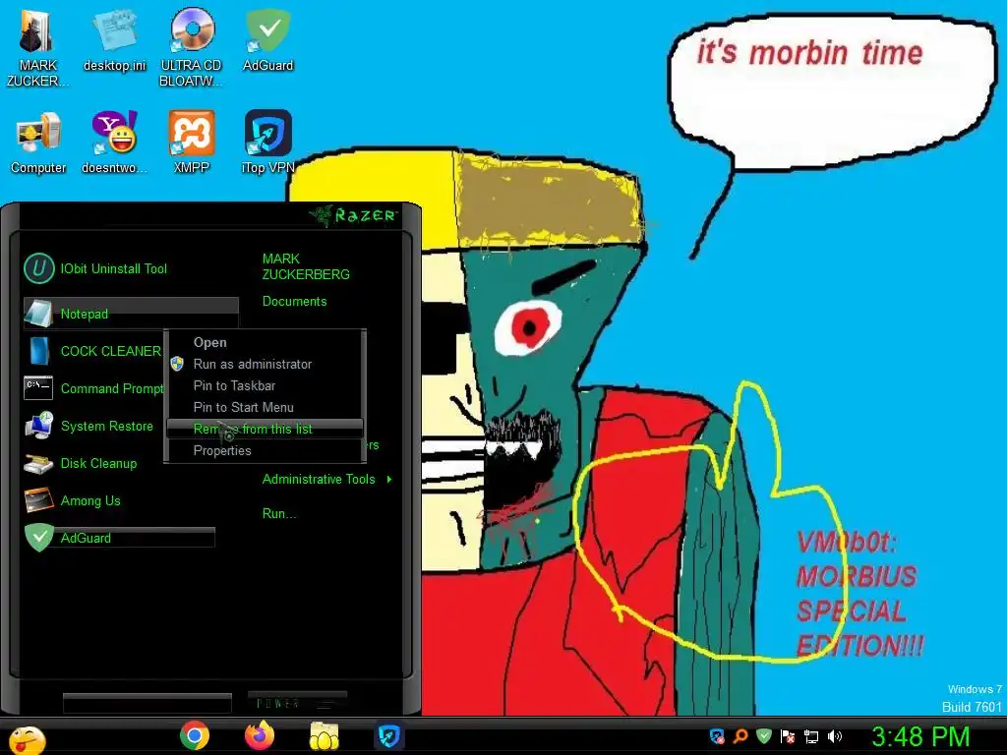Open the Action Center flag tray icon
Image resolution: width=1007 pixels, height=755 pixels.
[x=788, y=736]
